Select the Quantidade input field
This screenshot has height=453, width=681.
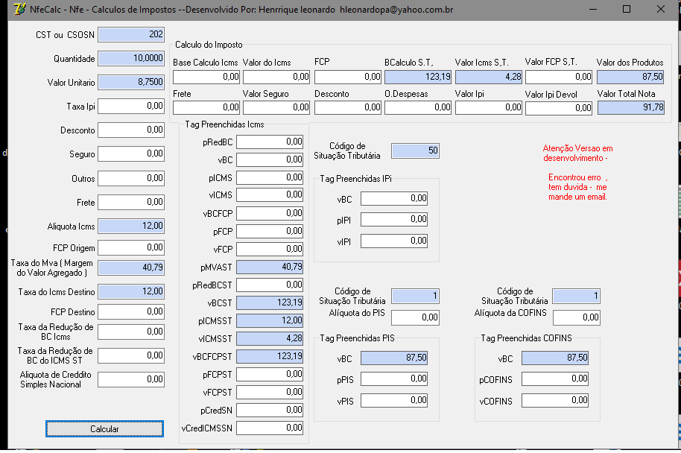(x=131, y=59)
